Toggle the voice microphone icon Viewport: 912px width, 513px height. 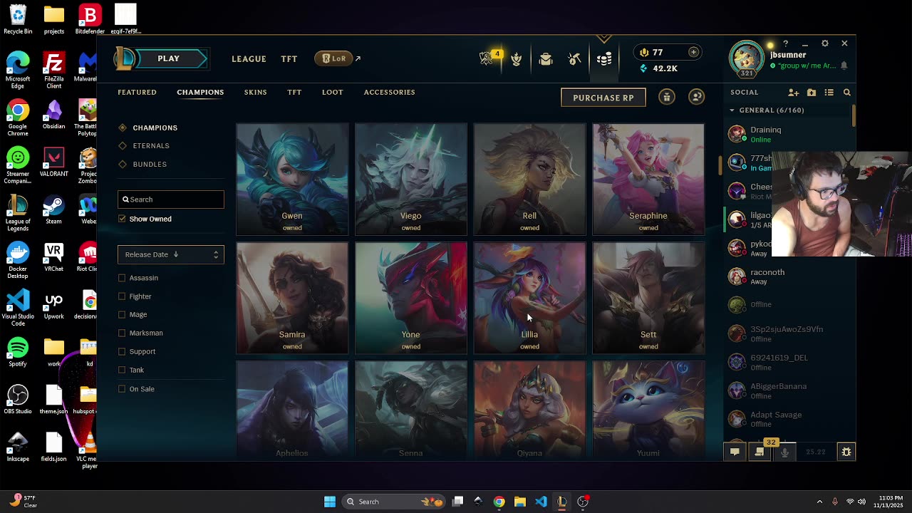[x=784, y=452]
